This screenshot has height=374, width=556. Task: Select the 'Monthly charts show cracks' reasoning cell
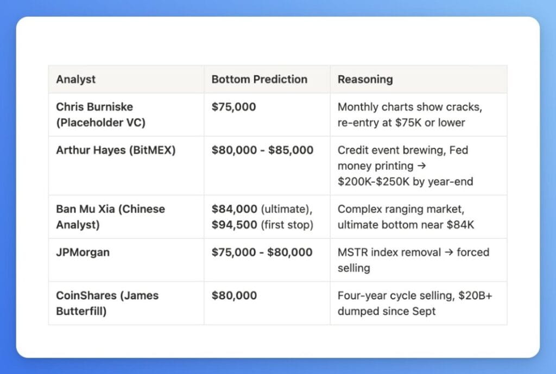pyautogui.click(x=409, y=115)
